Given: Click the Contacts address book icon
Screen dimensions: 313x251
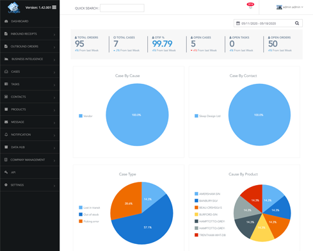Looking at the screenshot, I should click(6, 97).
